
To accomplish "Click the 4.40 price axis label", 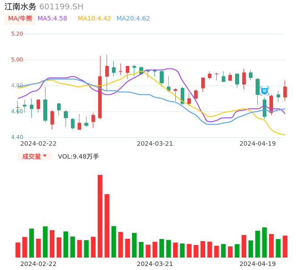I will coord(17,137).
